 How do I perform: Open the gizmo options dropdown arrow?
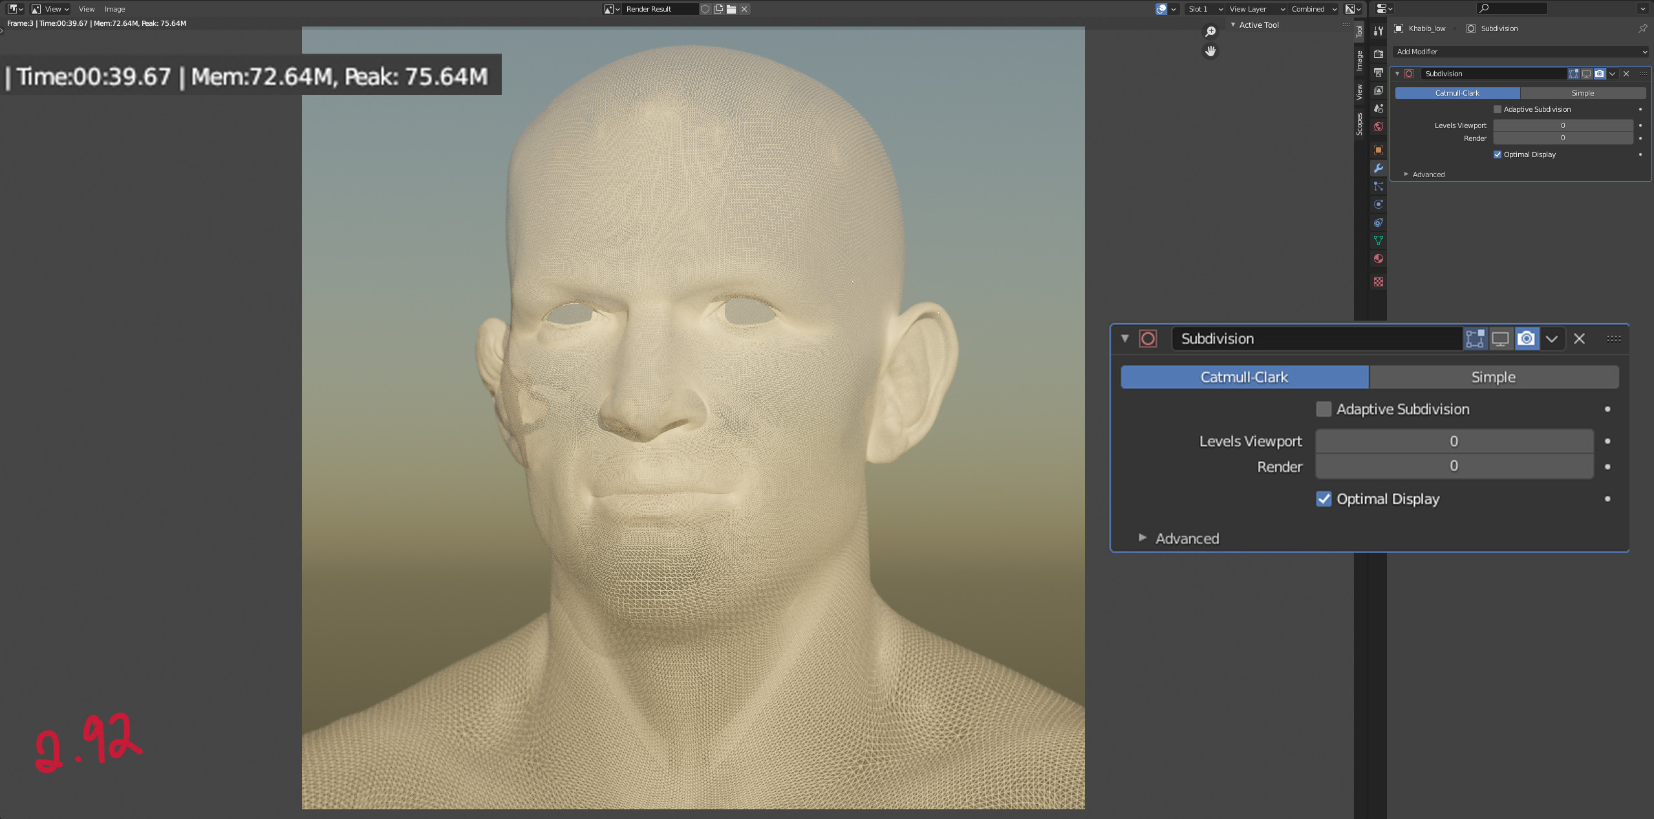[x=1174, y=9]
